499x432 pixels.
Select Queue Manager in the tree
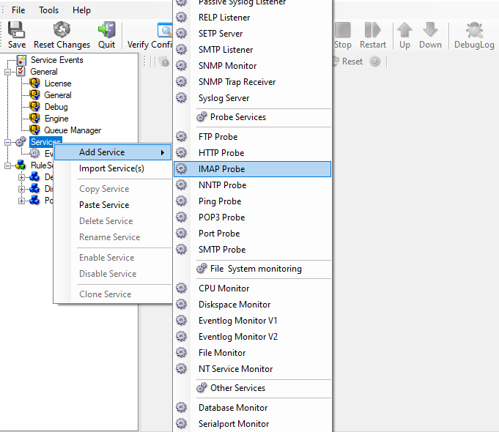[72, 130]
